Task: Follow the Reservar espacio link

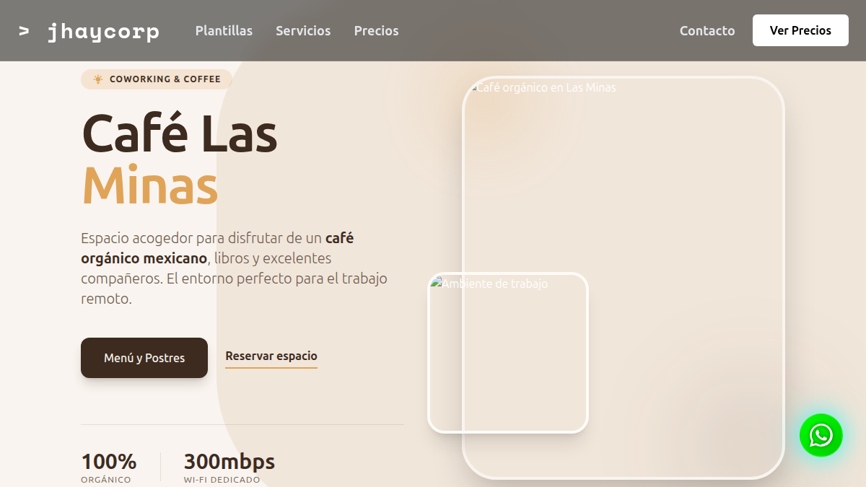Action: pos(271,356)
